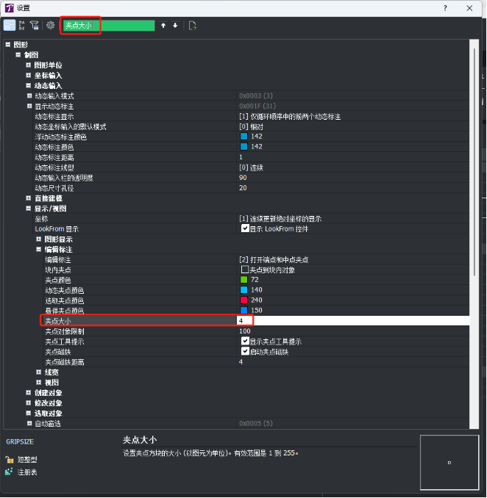487x498 pixels.
Task: Click the search box containing 夹点大小
Action: click(107, 26)
